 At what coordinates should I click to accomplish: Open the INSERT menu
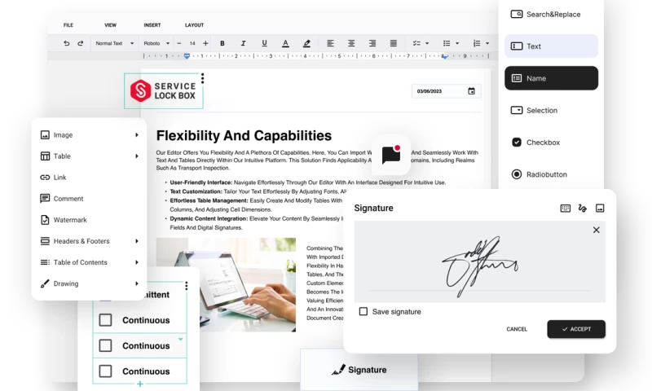pyautogui.click(x=152, y=25)
